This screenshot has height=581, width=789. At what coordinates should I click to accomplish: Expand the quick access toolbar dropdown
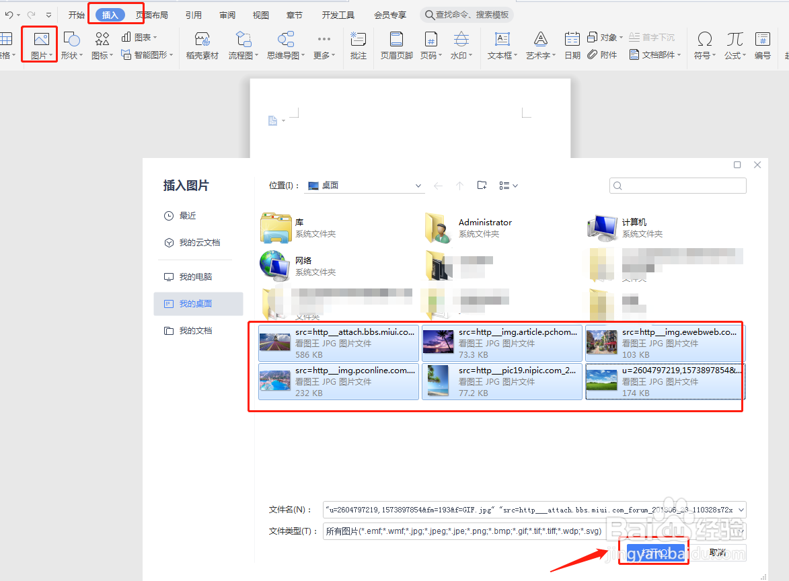(x=48, y=15)
